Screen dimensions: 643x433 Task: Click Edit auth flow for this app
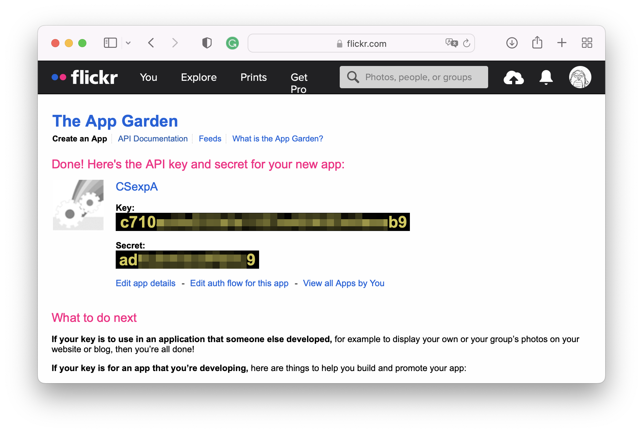pyautogui.click(x=239, y=283)
